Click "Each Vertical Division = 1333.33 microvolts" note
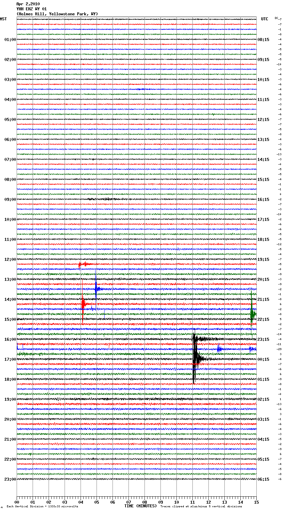The image size is (283, 511). pyautogui.click(x=42, y=507)
